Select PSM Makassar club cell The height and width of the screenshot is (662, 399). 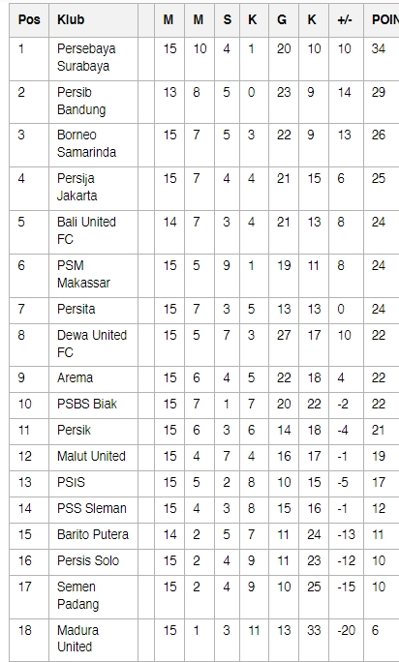tap(83, 274)
